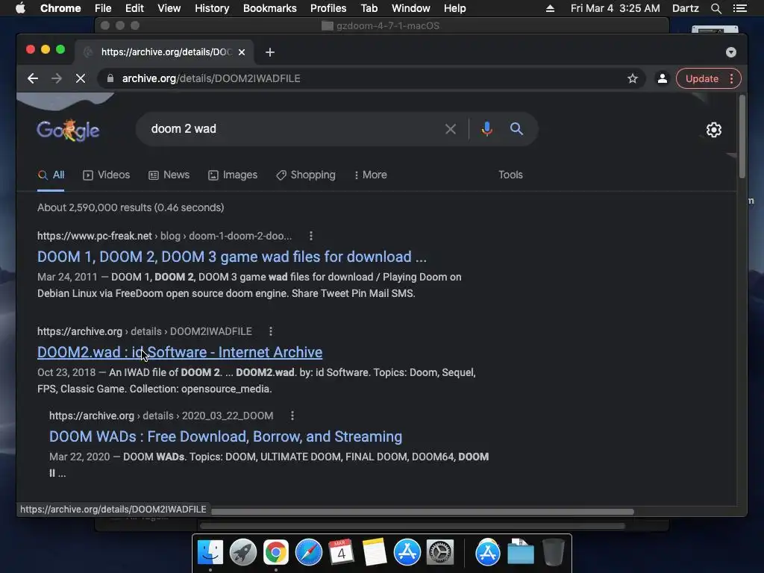Viewport: 764px width, 573px height.
Task: Click the address bar URL text
Action: click(211, 78)
